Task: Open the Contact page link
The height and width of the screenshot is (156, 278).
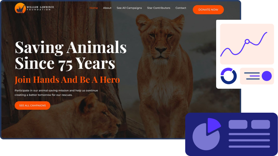Action: (181, 8)
